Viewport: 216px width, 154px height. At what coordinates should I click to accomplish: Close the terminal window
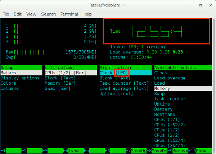pos(211,5)
